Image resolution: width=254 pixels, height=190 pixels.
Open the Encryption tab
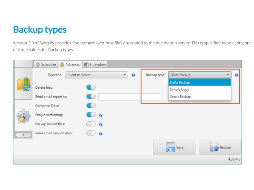coord(95,64)
